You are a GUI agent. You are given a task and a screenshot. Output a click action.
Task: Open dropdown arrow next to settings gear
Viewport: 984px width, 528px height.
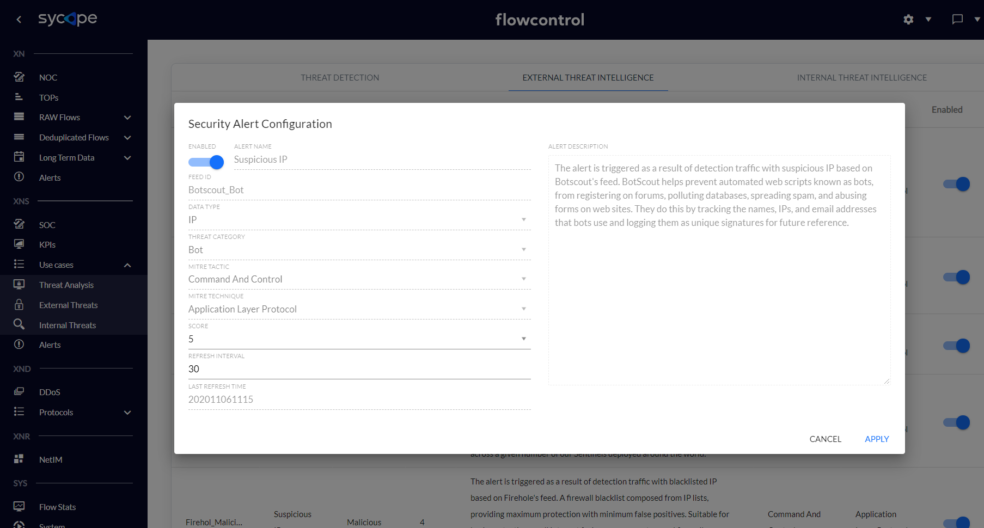coord(928,20)
